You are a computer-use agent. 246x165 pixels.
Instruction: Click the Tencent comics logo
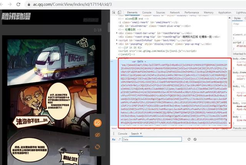pos(16,16)
